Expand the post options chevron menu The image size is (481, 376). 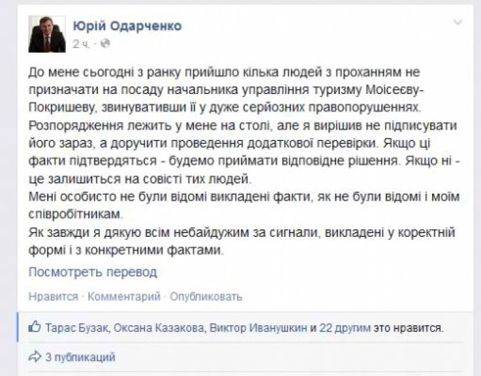point(458,24)
